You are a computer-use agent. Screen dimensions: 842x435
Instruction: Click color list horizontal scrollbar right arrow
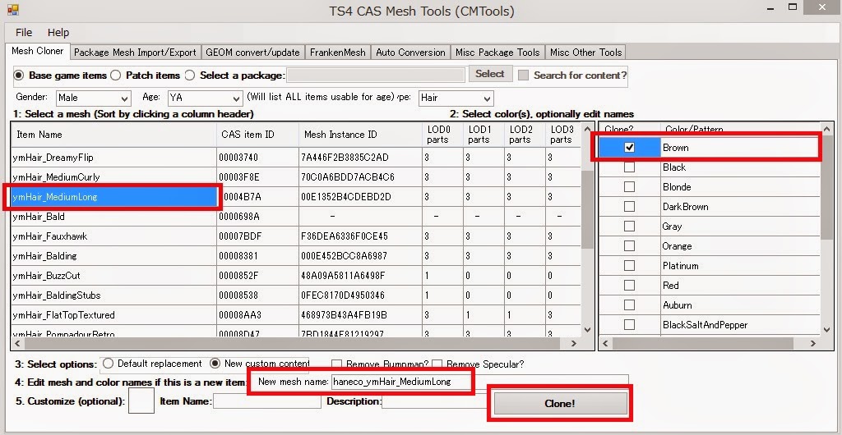point(813,343)
